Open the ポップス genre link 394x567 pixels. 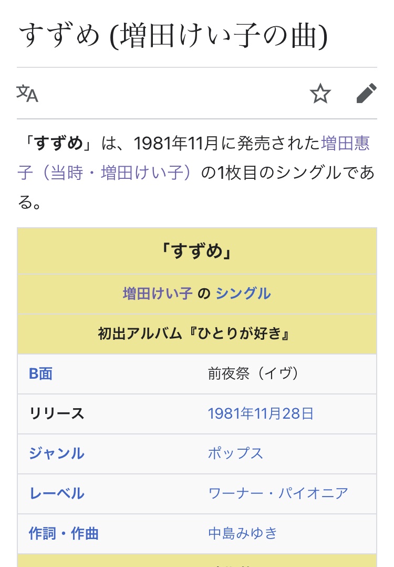(235, 453)
